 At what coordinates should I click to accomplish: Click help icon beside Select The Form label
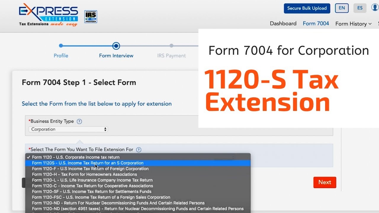click(139, 150)
